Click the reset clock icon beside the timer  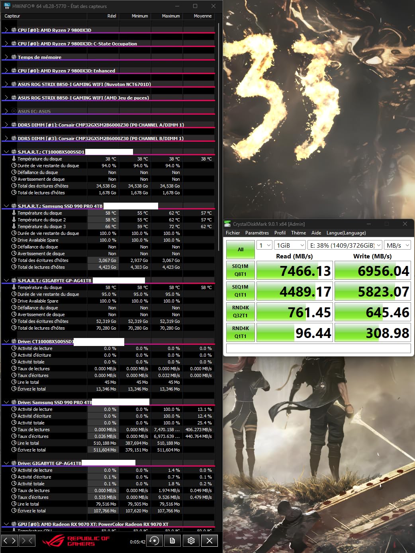coord(154,541)
